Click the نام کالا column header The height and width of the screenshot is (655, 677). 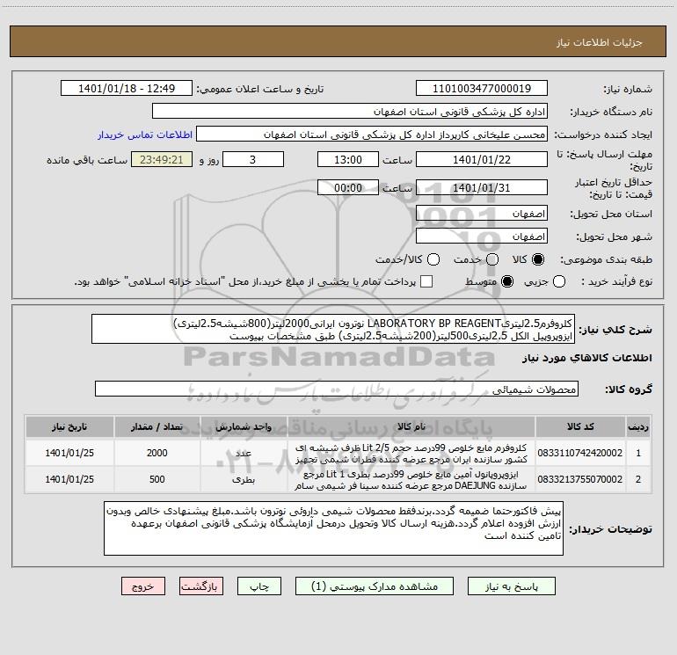pos(411,426)
